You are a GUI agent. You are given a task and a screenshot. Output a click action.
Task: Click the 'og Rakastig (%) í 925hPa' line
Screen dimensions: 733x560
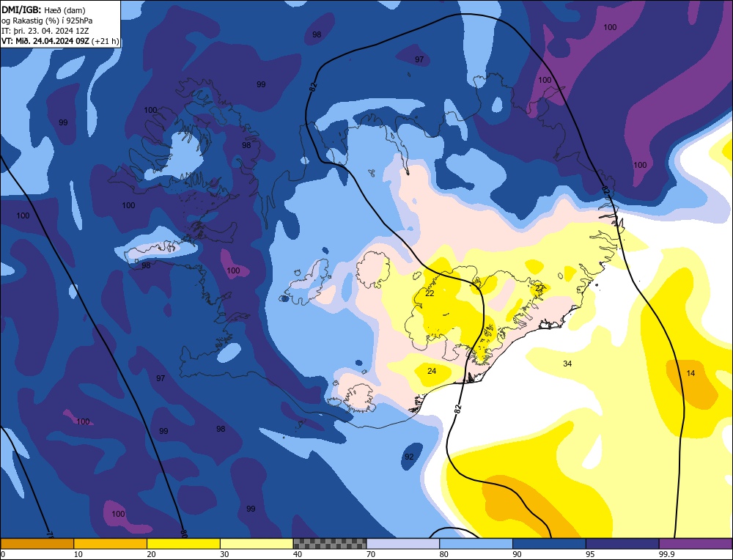coord(47,21)
